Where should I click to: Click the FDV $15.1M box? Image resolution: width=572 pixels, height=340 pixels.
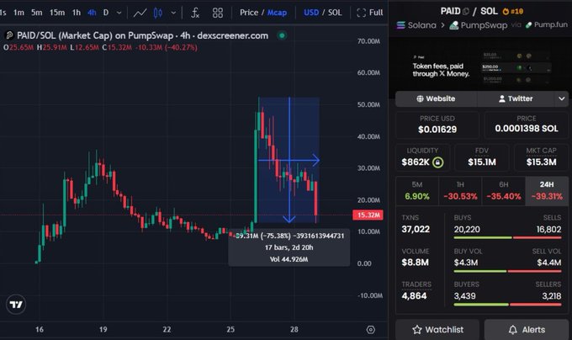coord(481,157)
